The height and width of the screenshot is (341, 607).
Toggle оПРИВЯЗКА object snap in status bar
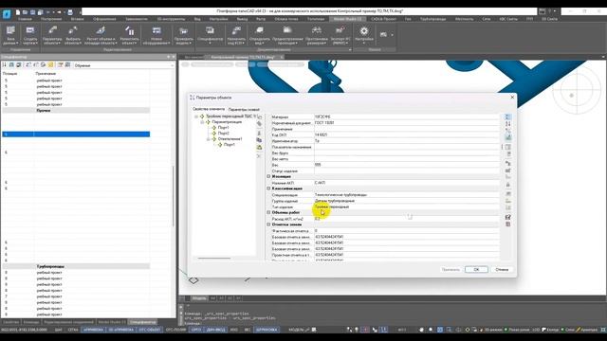coord(93,330)
